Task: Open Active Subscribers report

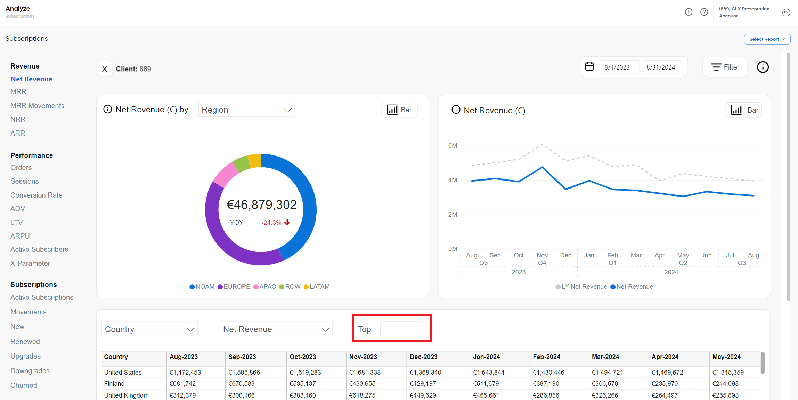Action: (x=39, y=249)
